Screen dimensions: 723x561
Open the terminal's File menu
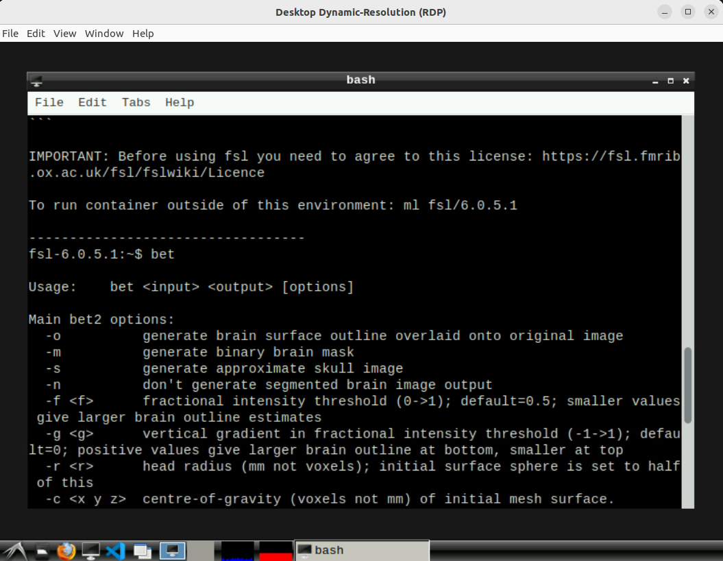pyautogui.click(x=49, y=102)
